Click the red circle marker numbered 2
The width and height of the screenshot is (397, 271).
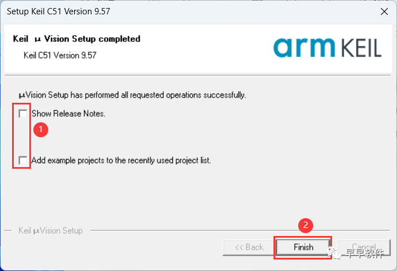point(307,226)
